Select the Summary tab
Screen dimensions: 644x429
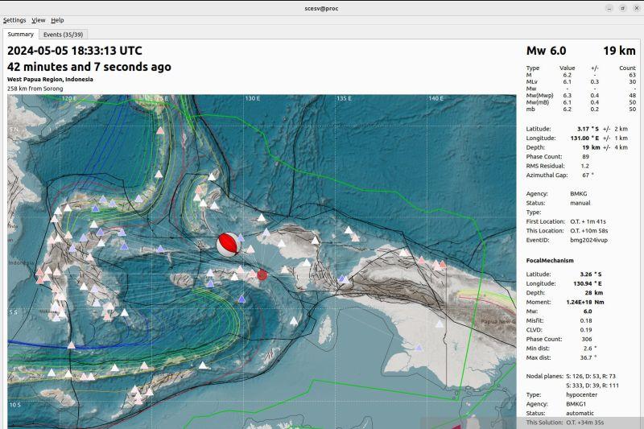coord(20,35)
